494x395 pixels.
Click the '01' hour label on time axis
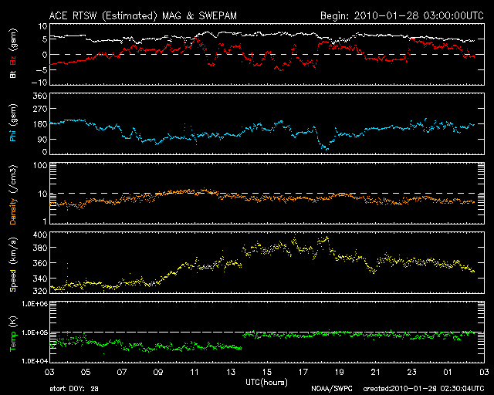(448, 373)
